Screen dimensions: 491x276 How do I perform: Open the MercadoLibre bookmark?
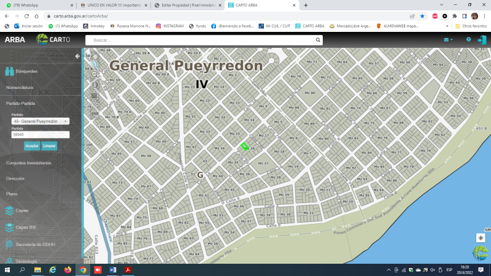coord(350,26)
